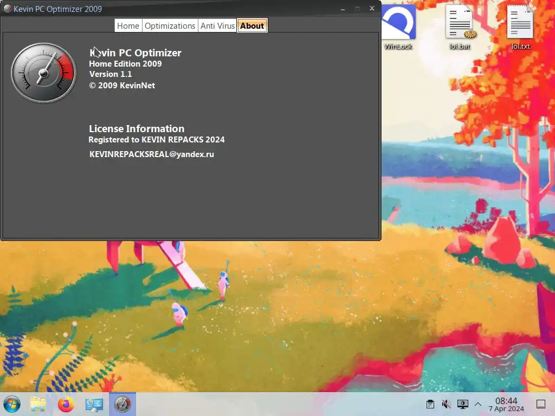Minimize the Kevin PC Optimizer window
555x416 pixels.
343,9
